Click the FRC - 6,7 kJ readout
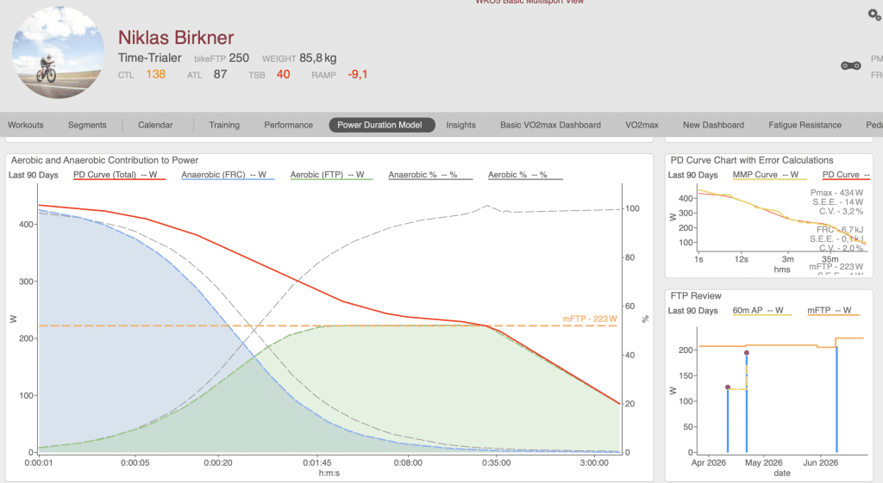The width and height of the screenshot is (883, 483). point(840,229)
